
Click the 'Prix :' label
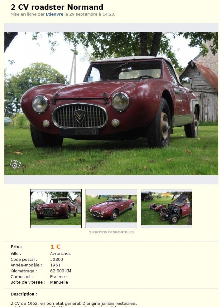tap(16, 247)
